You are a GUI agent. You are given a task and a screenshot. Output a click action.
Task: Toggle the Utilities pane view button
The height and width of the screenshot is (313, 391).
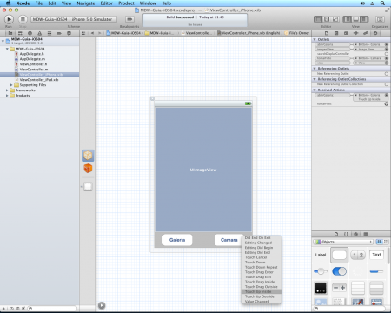pyautogui.click(x=364, y=19)
